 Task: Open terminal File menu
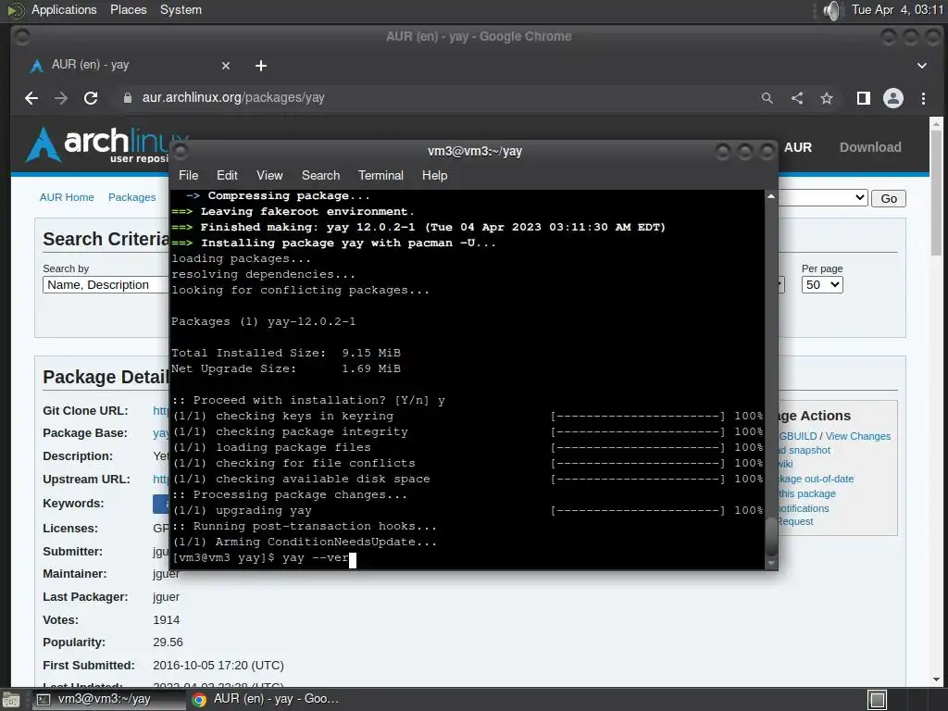(188, 175)
